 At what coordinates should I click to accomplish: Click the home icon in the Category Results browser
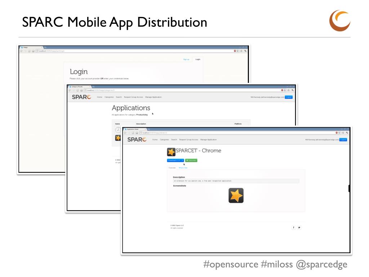pos(81,90)
